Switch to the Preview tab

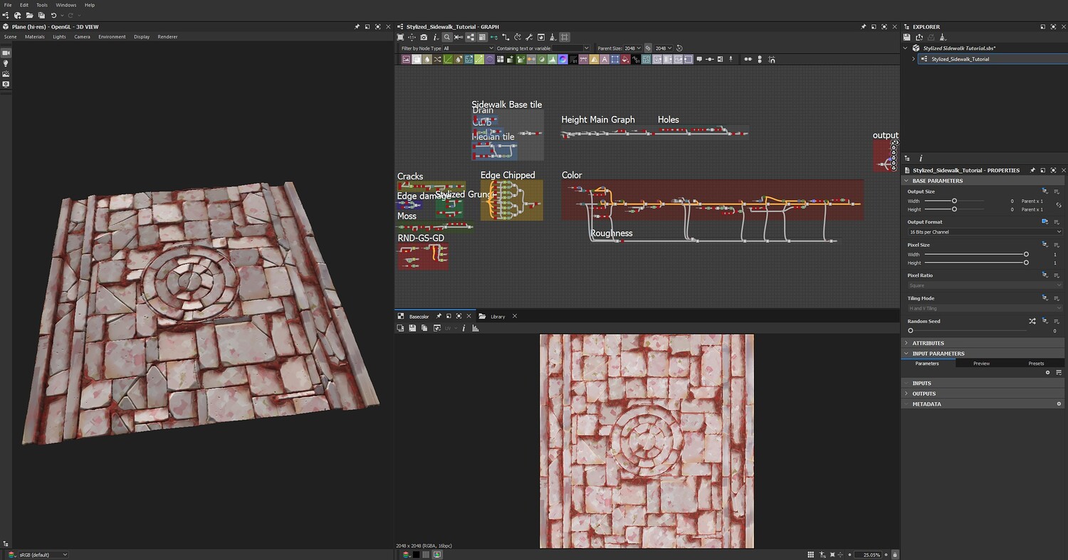981,364
